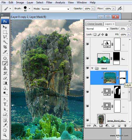
Task: Collapse the island group
Action: tap(92, 68)
